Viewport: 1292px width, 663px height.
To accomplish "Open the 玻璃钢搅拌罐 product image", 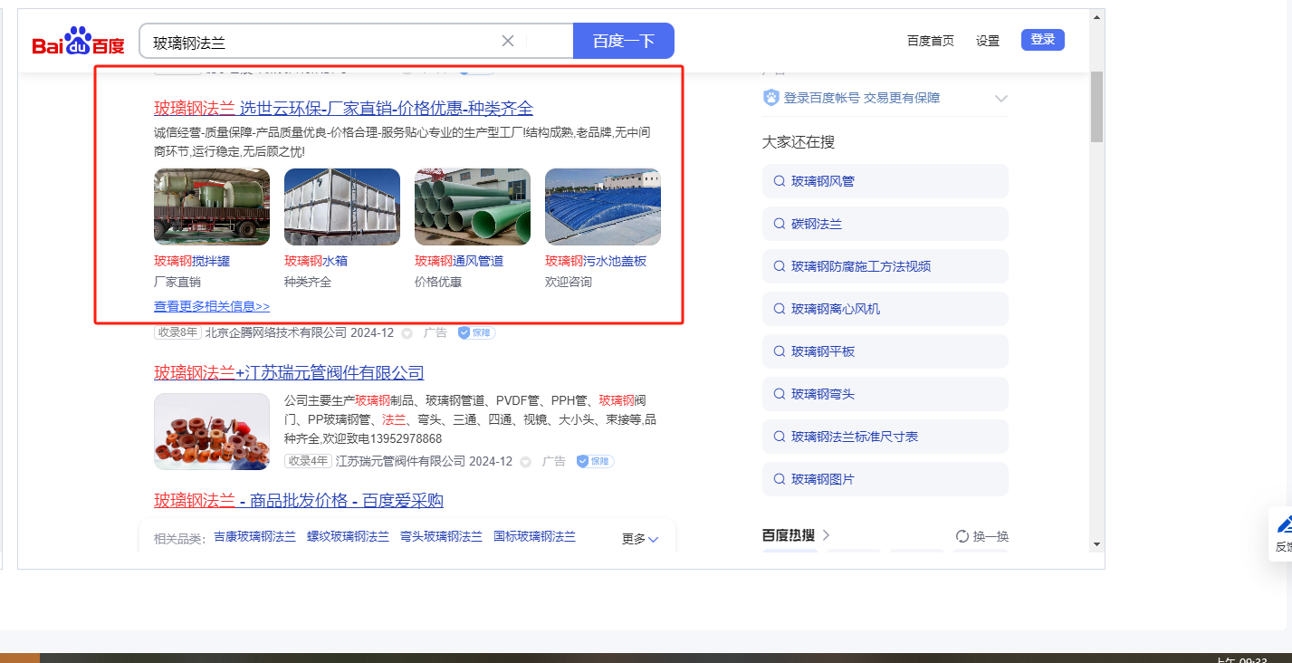I will coord(212,207).
